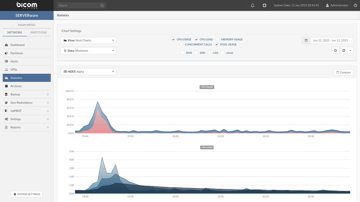Uncheck the CPU USAGE checkbox

pyautogui.click(x=173, y=39)
